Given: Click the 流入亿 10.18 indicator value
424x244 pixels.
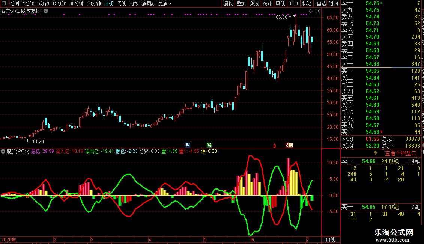Looking at the screenshot, I should (x=69, y=151).
